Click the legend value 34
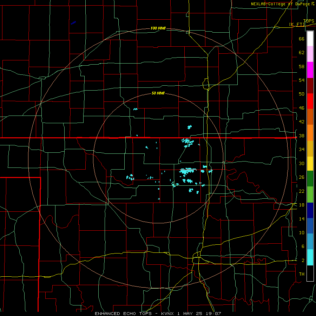This screenshot has height=316, width=316. [x=302, y=149]
